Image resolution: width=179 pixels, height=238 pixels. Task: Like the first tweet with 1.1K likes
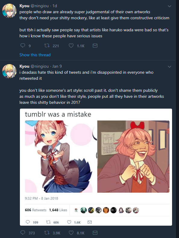[71, 45]
